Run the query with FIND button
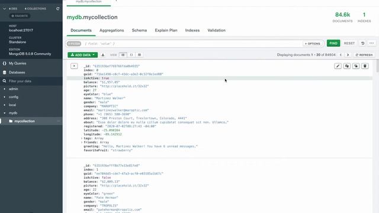Image resolution: width=379 pixels, height=213 pixels. pos(333,43)
